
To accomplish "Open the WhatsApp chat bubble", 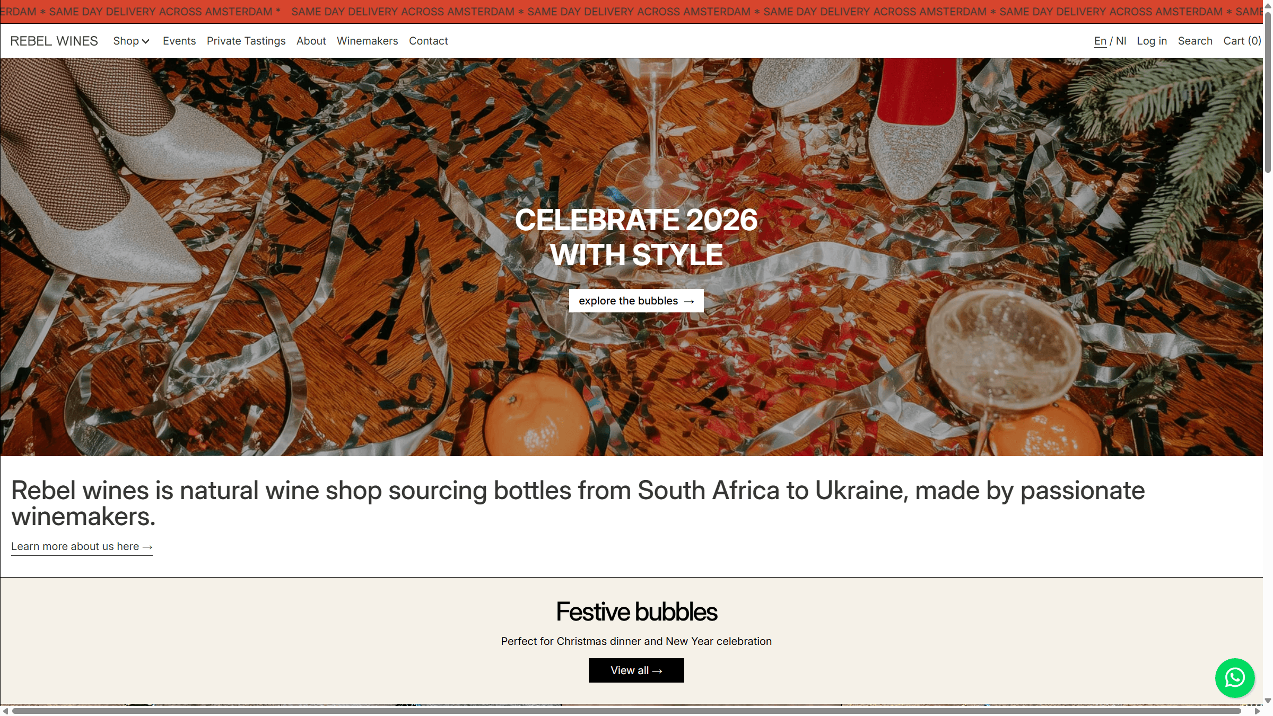I will point(1235,678).
